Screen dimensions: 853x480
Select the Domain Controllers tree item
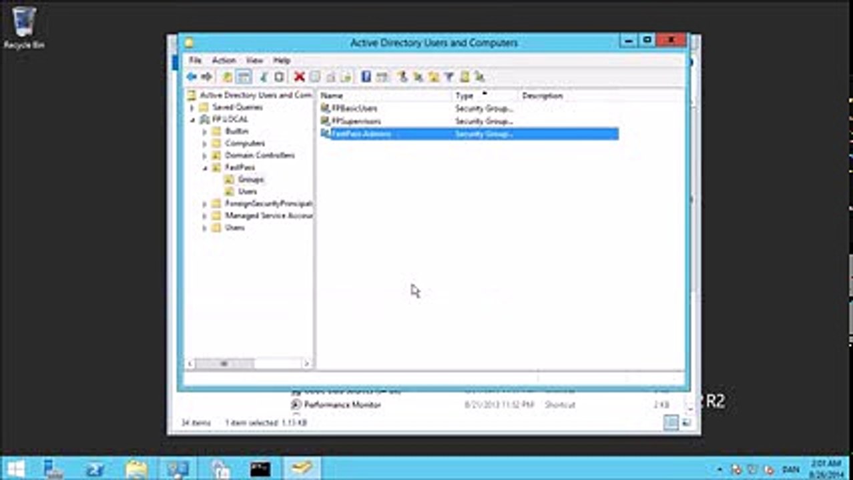pyautogui.click(x=260, y=155)
